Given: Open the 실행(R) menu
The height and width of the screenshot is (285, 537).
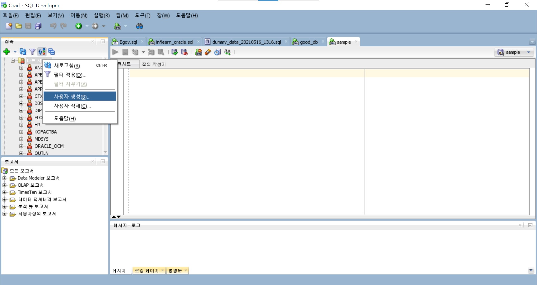Looking at the screenshot, I should (102, 16).
